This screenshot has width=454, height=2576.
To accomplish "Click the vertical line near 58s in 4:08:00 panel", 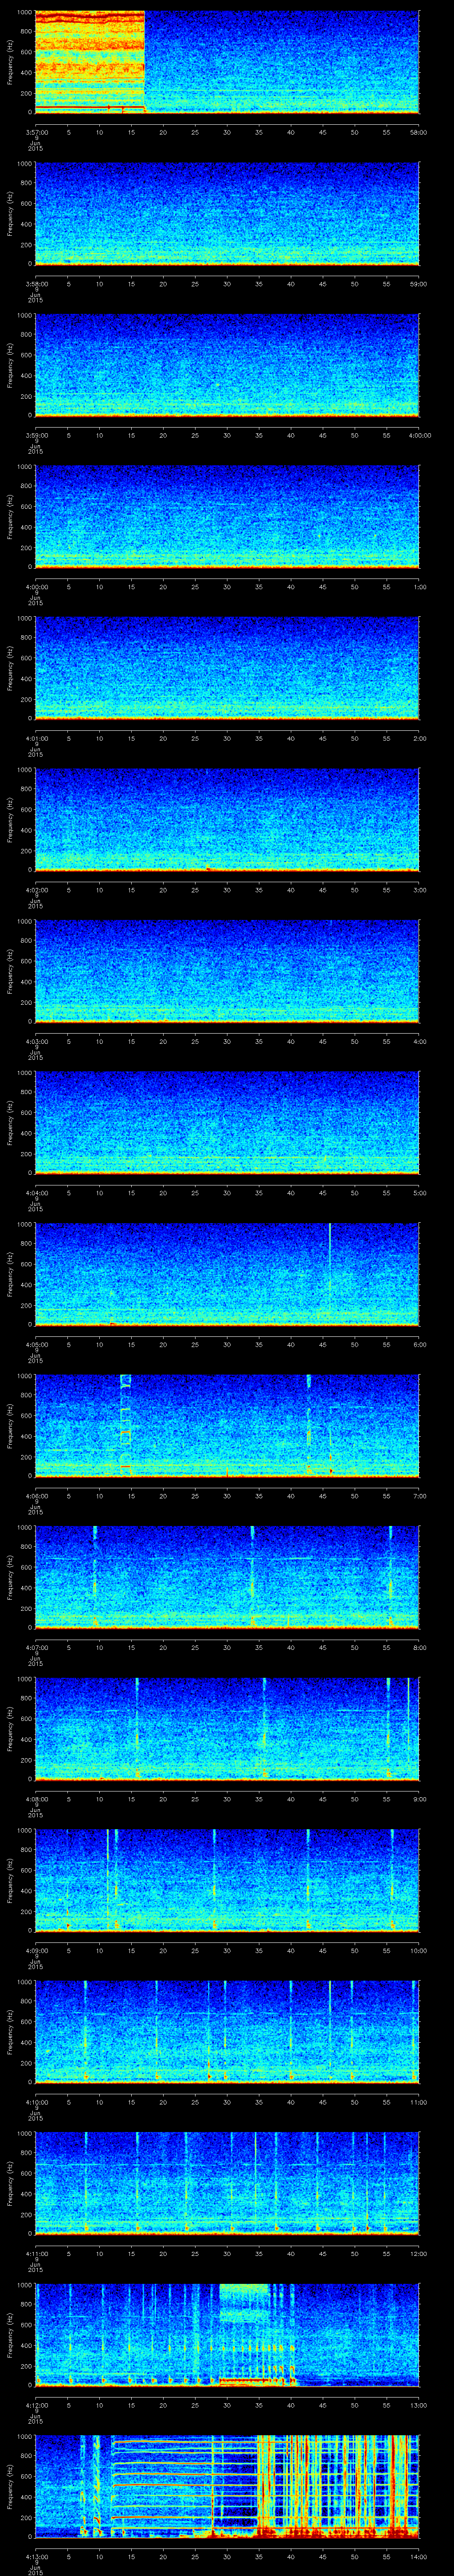I will [x=407, y=1728].
